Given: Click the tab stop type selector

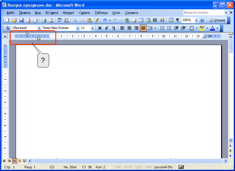Looking at the screenshot, I should pos(5,36).
